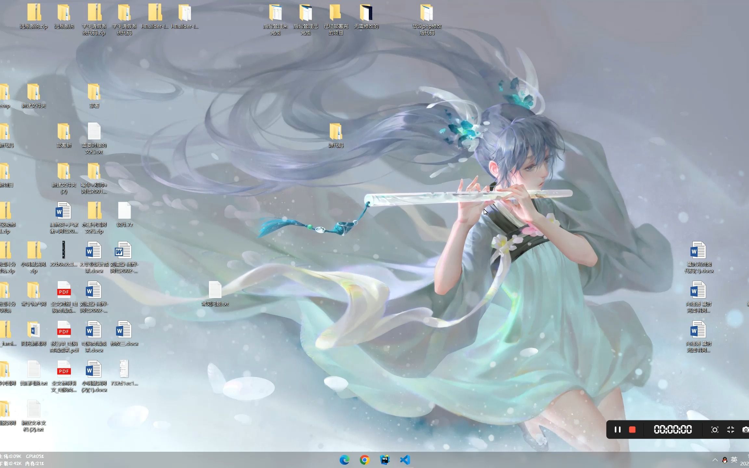Select the 喻华+邓帅+网络2001 archive
749x468 pixels.
94,178
